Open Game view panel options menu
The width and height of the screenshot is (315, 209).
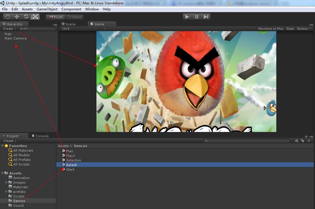point(311,25)
